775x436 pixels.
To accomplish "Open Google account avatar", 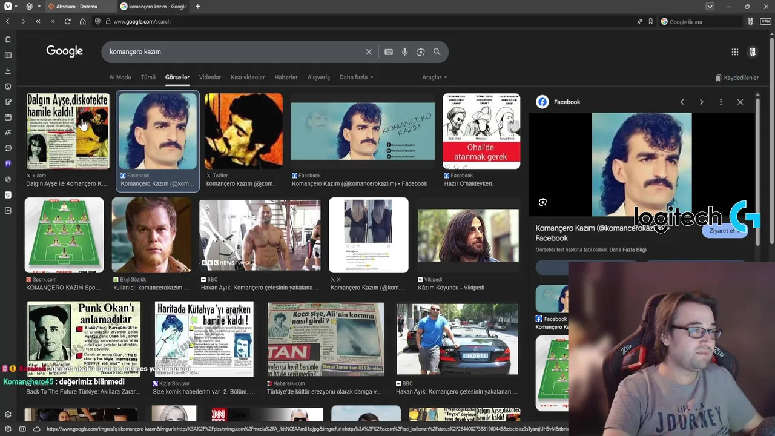I will pyautogui.click(x=753, y=52).
